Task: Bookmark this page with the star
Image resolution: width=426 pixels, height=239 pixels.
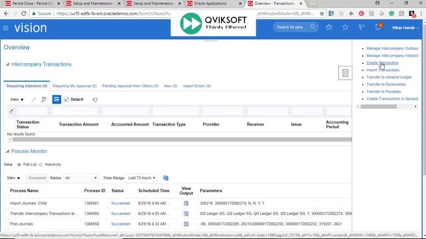Action: [321, 13]
